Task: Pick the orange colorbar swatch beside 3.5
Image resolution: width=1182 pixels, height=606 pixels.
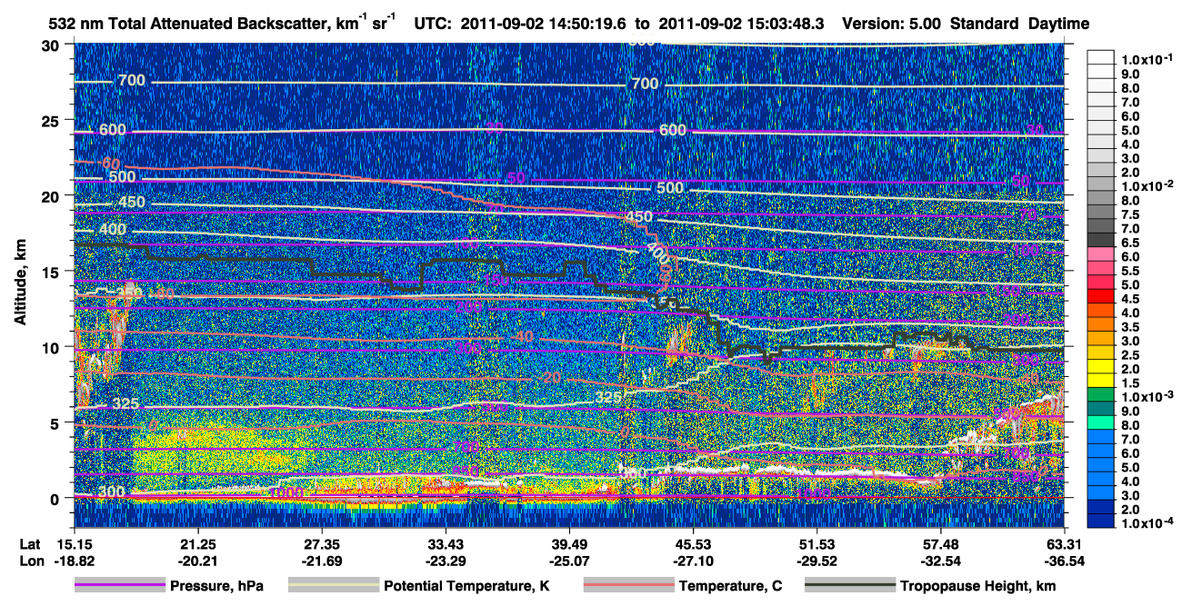Action: tap(1102, 325)
